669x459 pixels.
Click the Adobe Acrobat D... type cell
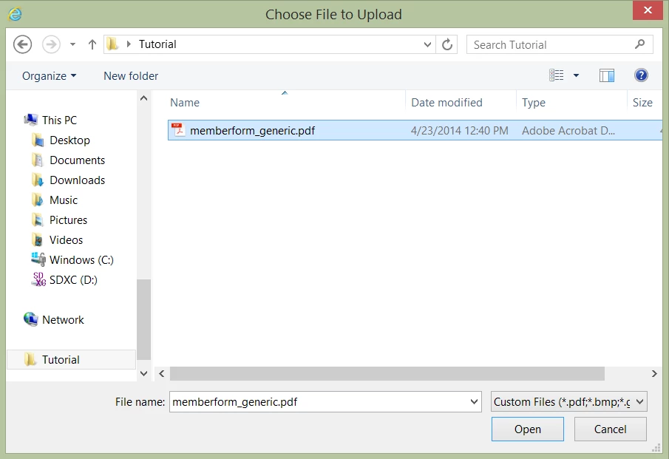568,131
